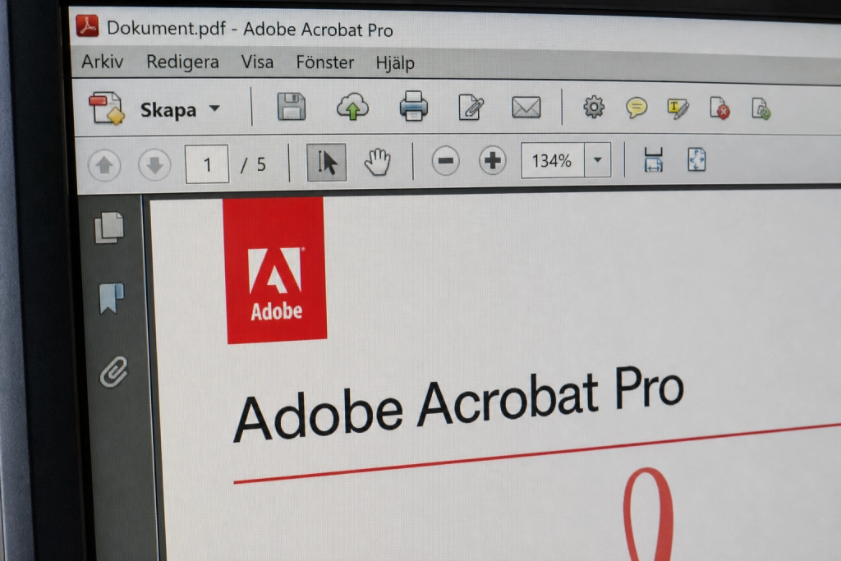
Task: Click the fit full page icon
Action: (696, 160)
